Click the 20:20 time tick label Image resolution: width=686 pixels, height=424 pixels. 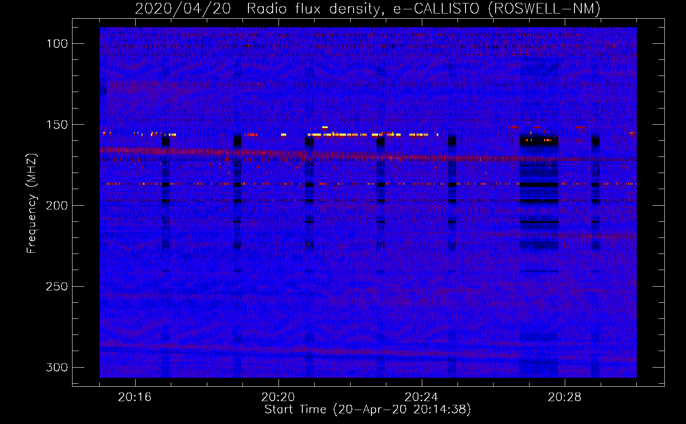click(x=278, y=397)
